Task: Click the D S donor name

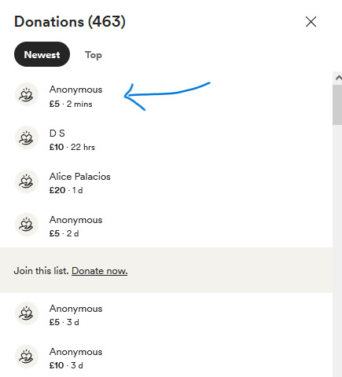Action: click(57, 134)
